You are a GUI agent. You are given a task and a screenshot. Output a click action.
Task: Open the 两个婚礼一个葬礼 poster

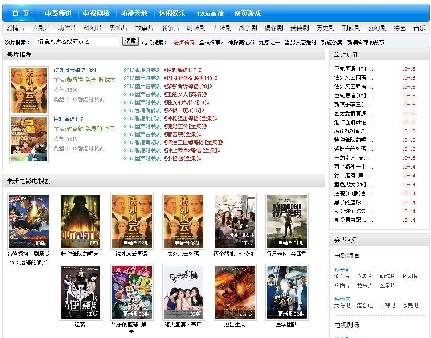pos(235,221)
